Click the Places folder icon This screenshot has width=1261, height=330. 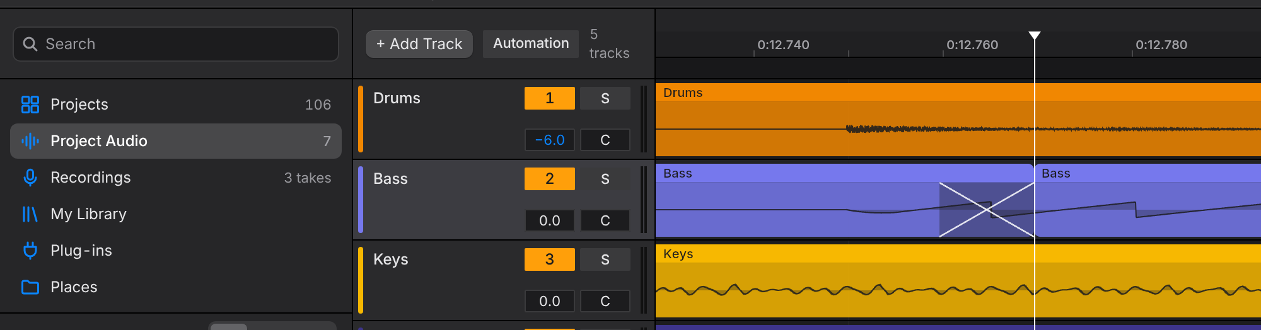(30, 287)
